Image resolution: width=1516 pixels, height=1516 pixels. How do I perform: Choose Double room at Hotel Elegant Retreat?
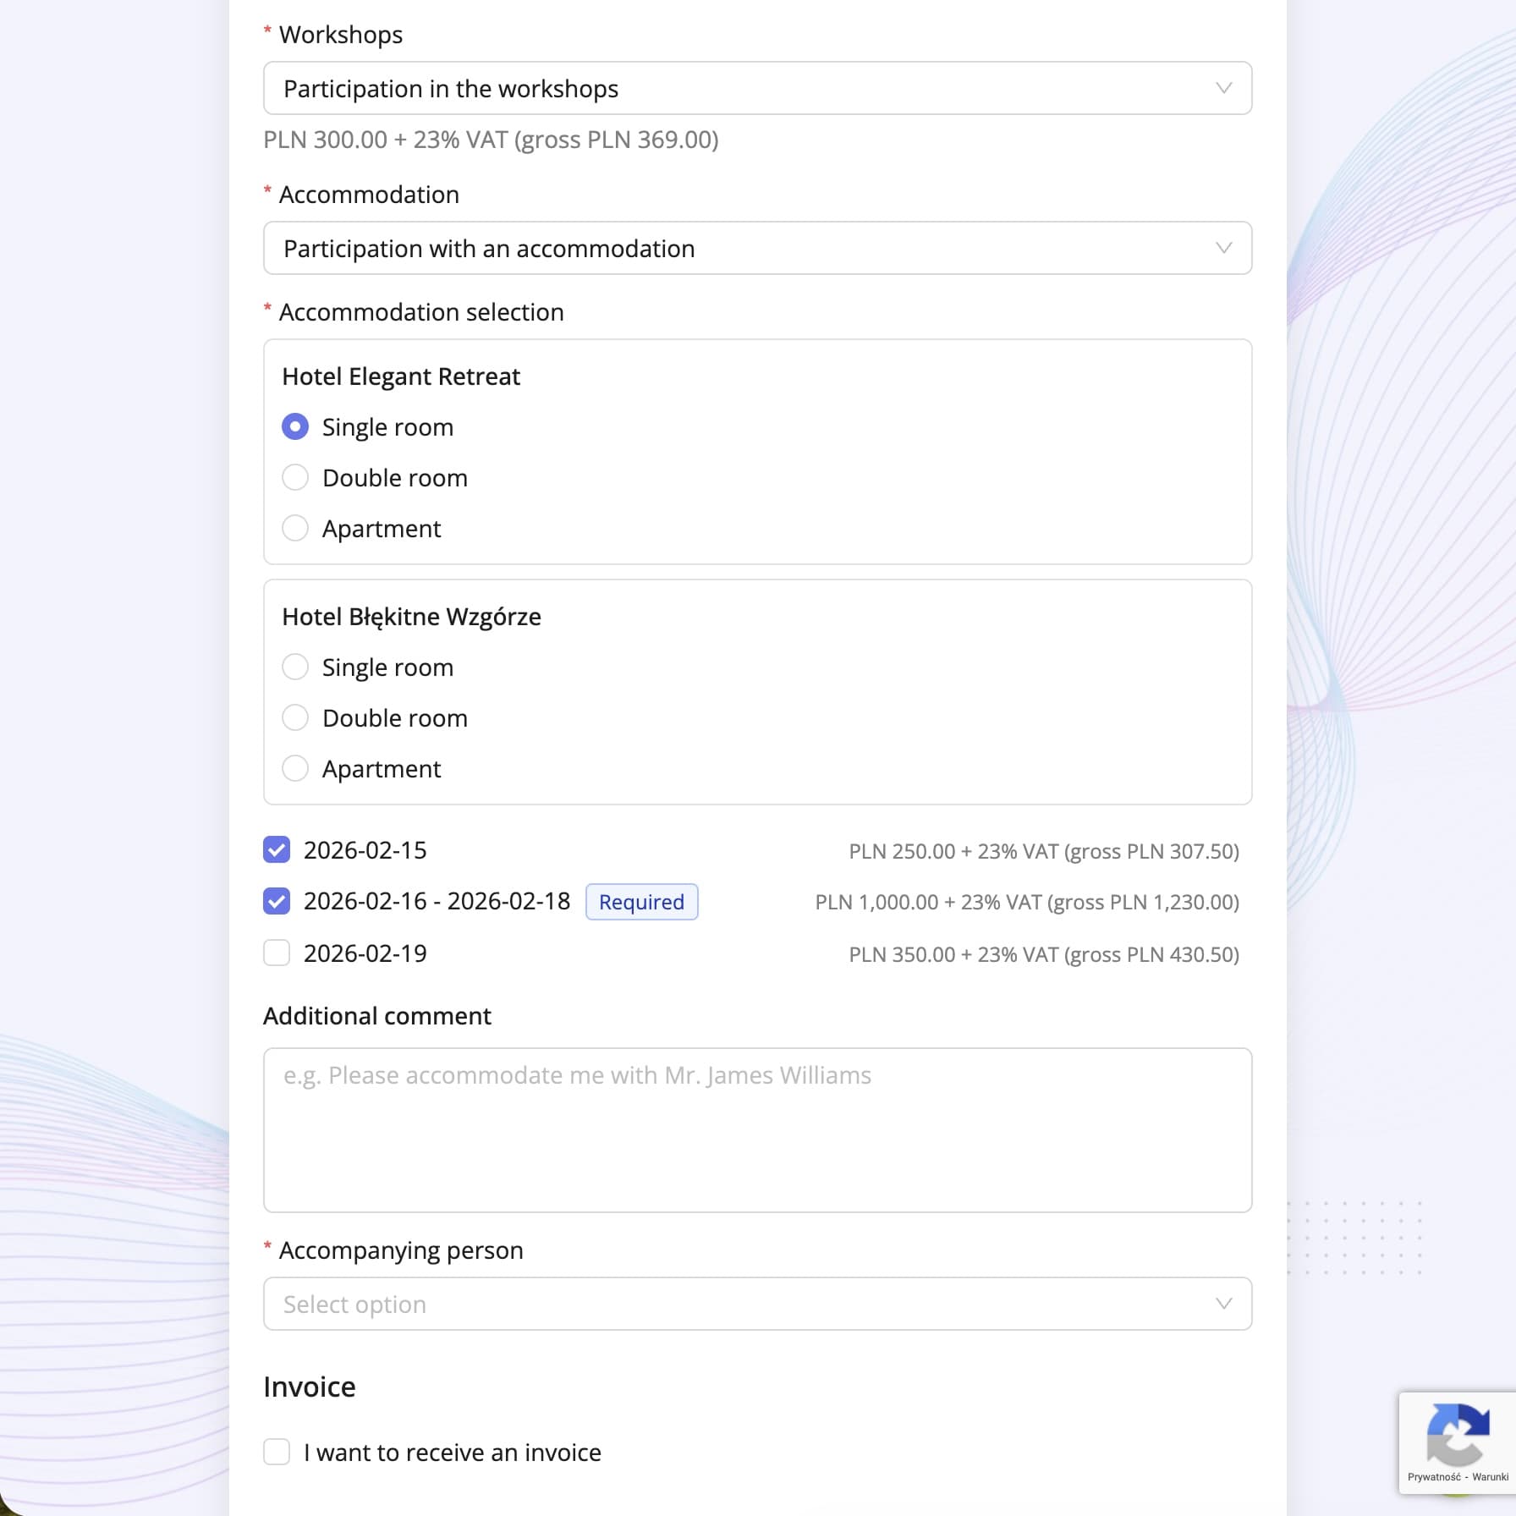295,477
